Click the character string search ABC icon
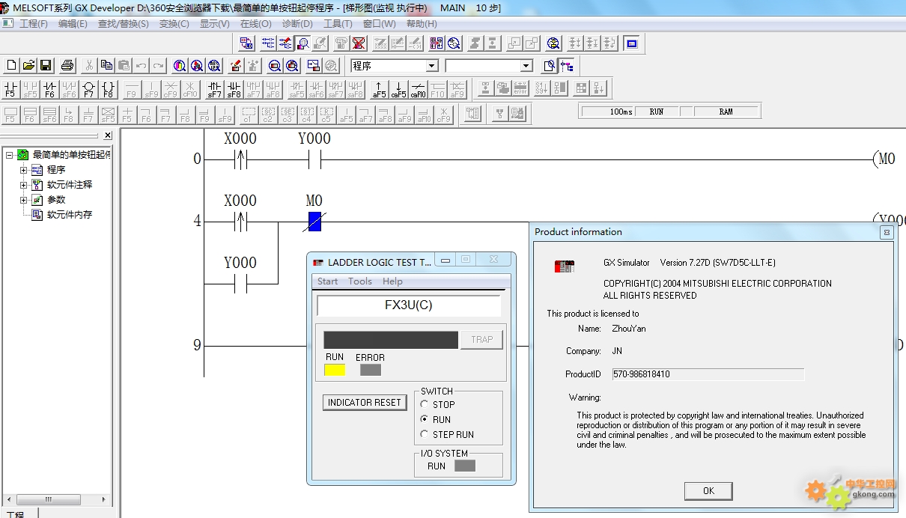Image resolution: width=906 pixels, height=518 pixels. click(x=214, y=66)
